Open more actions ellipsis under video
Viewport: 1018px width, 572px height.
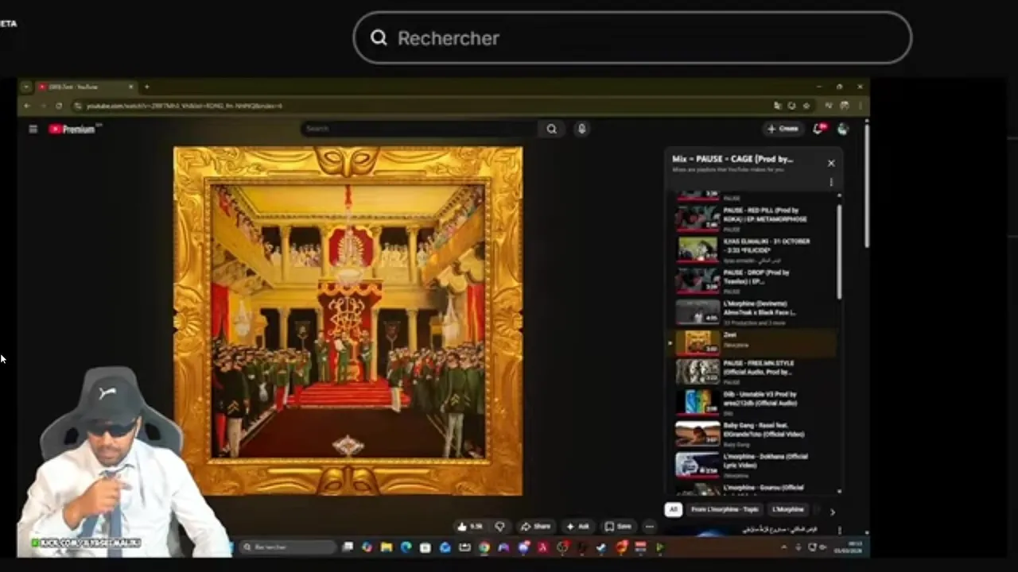point(649,526)
